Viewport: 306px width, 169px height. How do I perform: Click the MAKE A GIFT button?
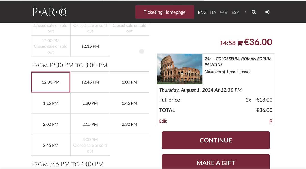point(216,162)
